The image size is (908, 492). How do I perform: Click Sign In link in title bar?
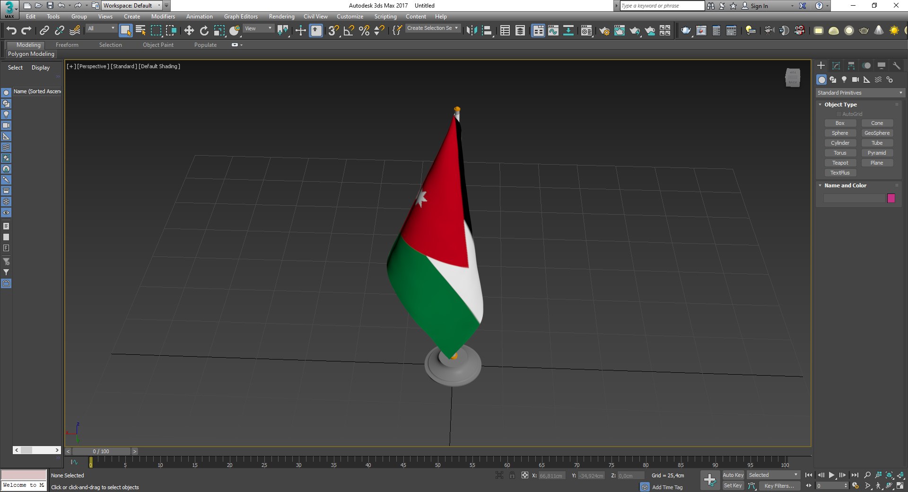[759, 6]
